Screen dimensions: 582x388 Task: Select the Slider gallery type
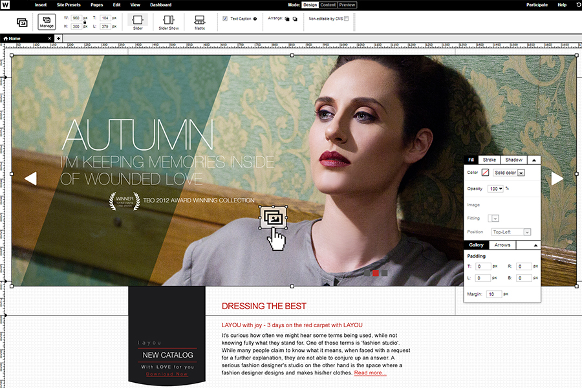(x=137, y=21)
